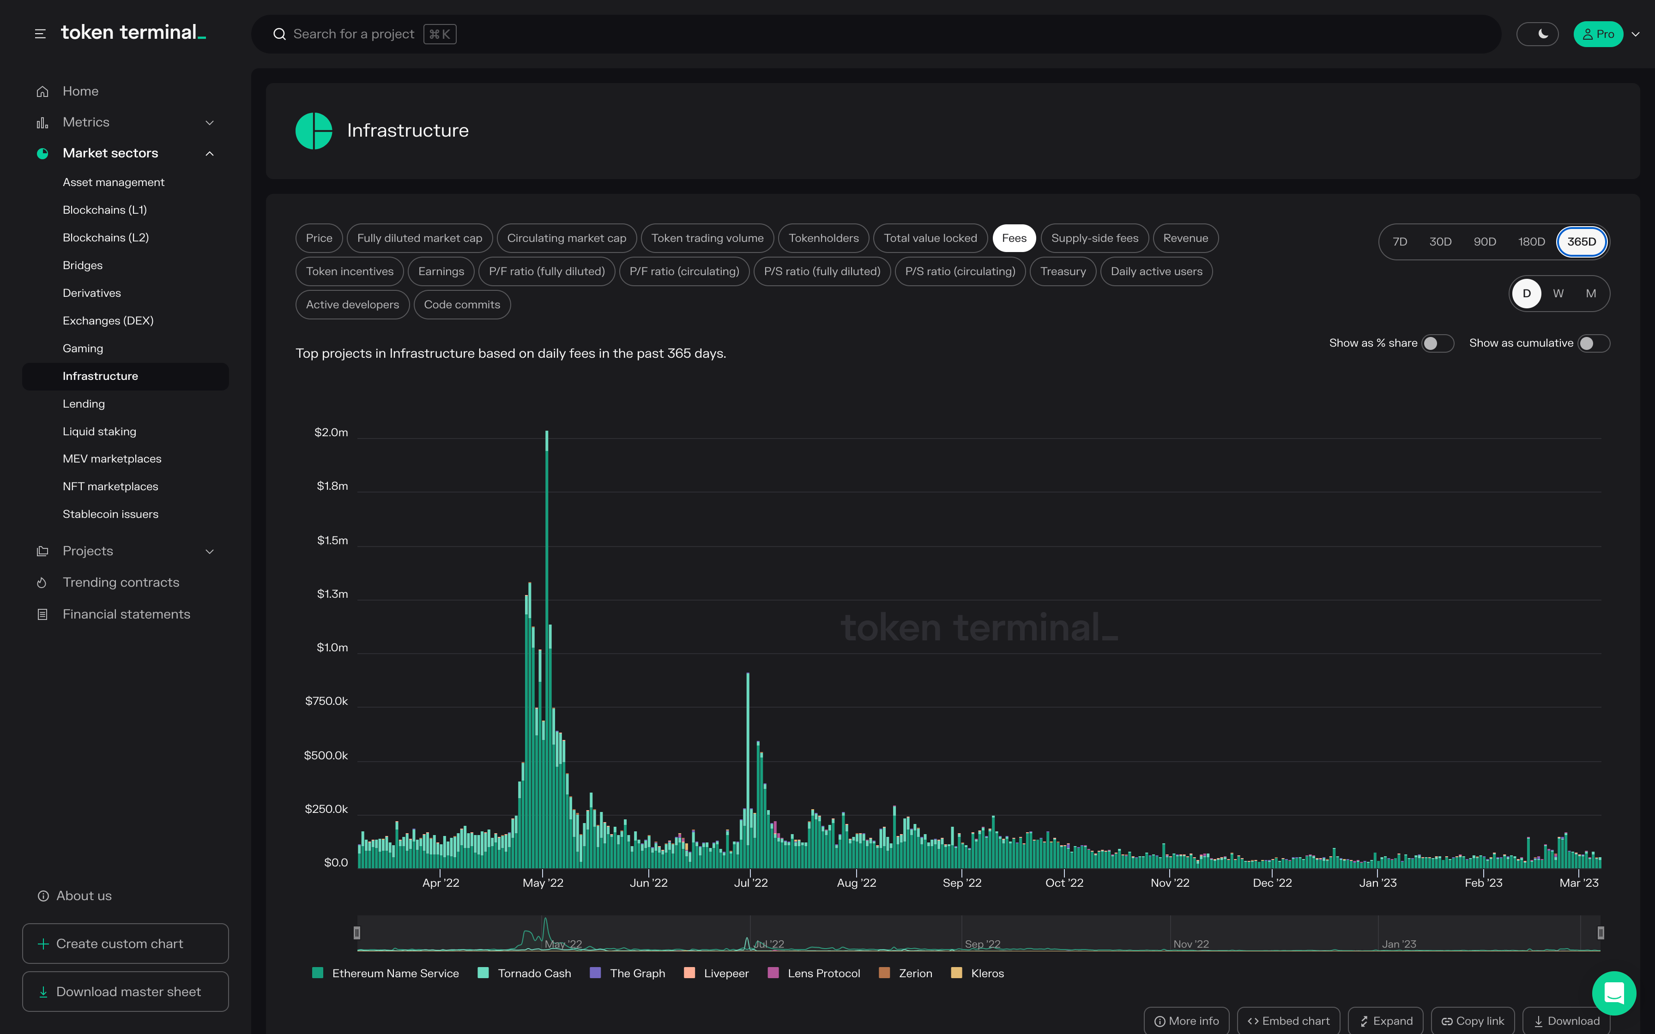
Task: Collapse the Market sectors section
Action: pos(210,153)
